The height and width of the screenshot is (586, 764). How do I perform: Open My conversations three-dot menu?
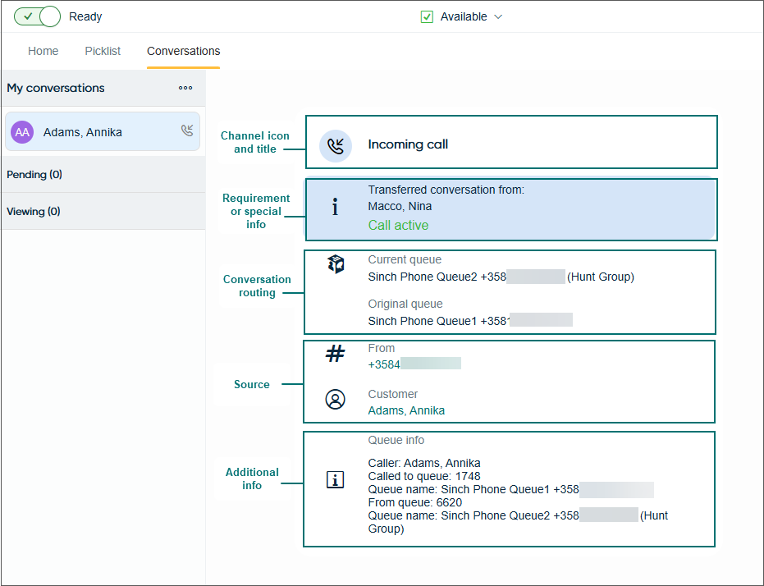(185, 88)
